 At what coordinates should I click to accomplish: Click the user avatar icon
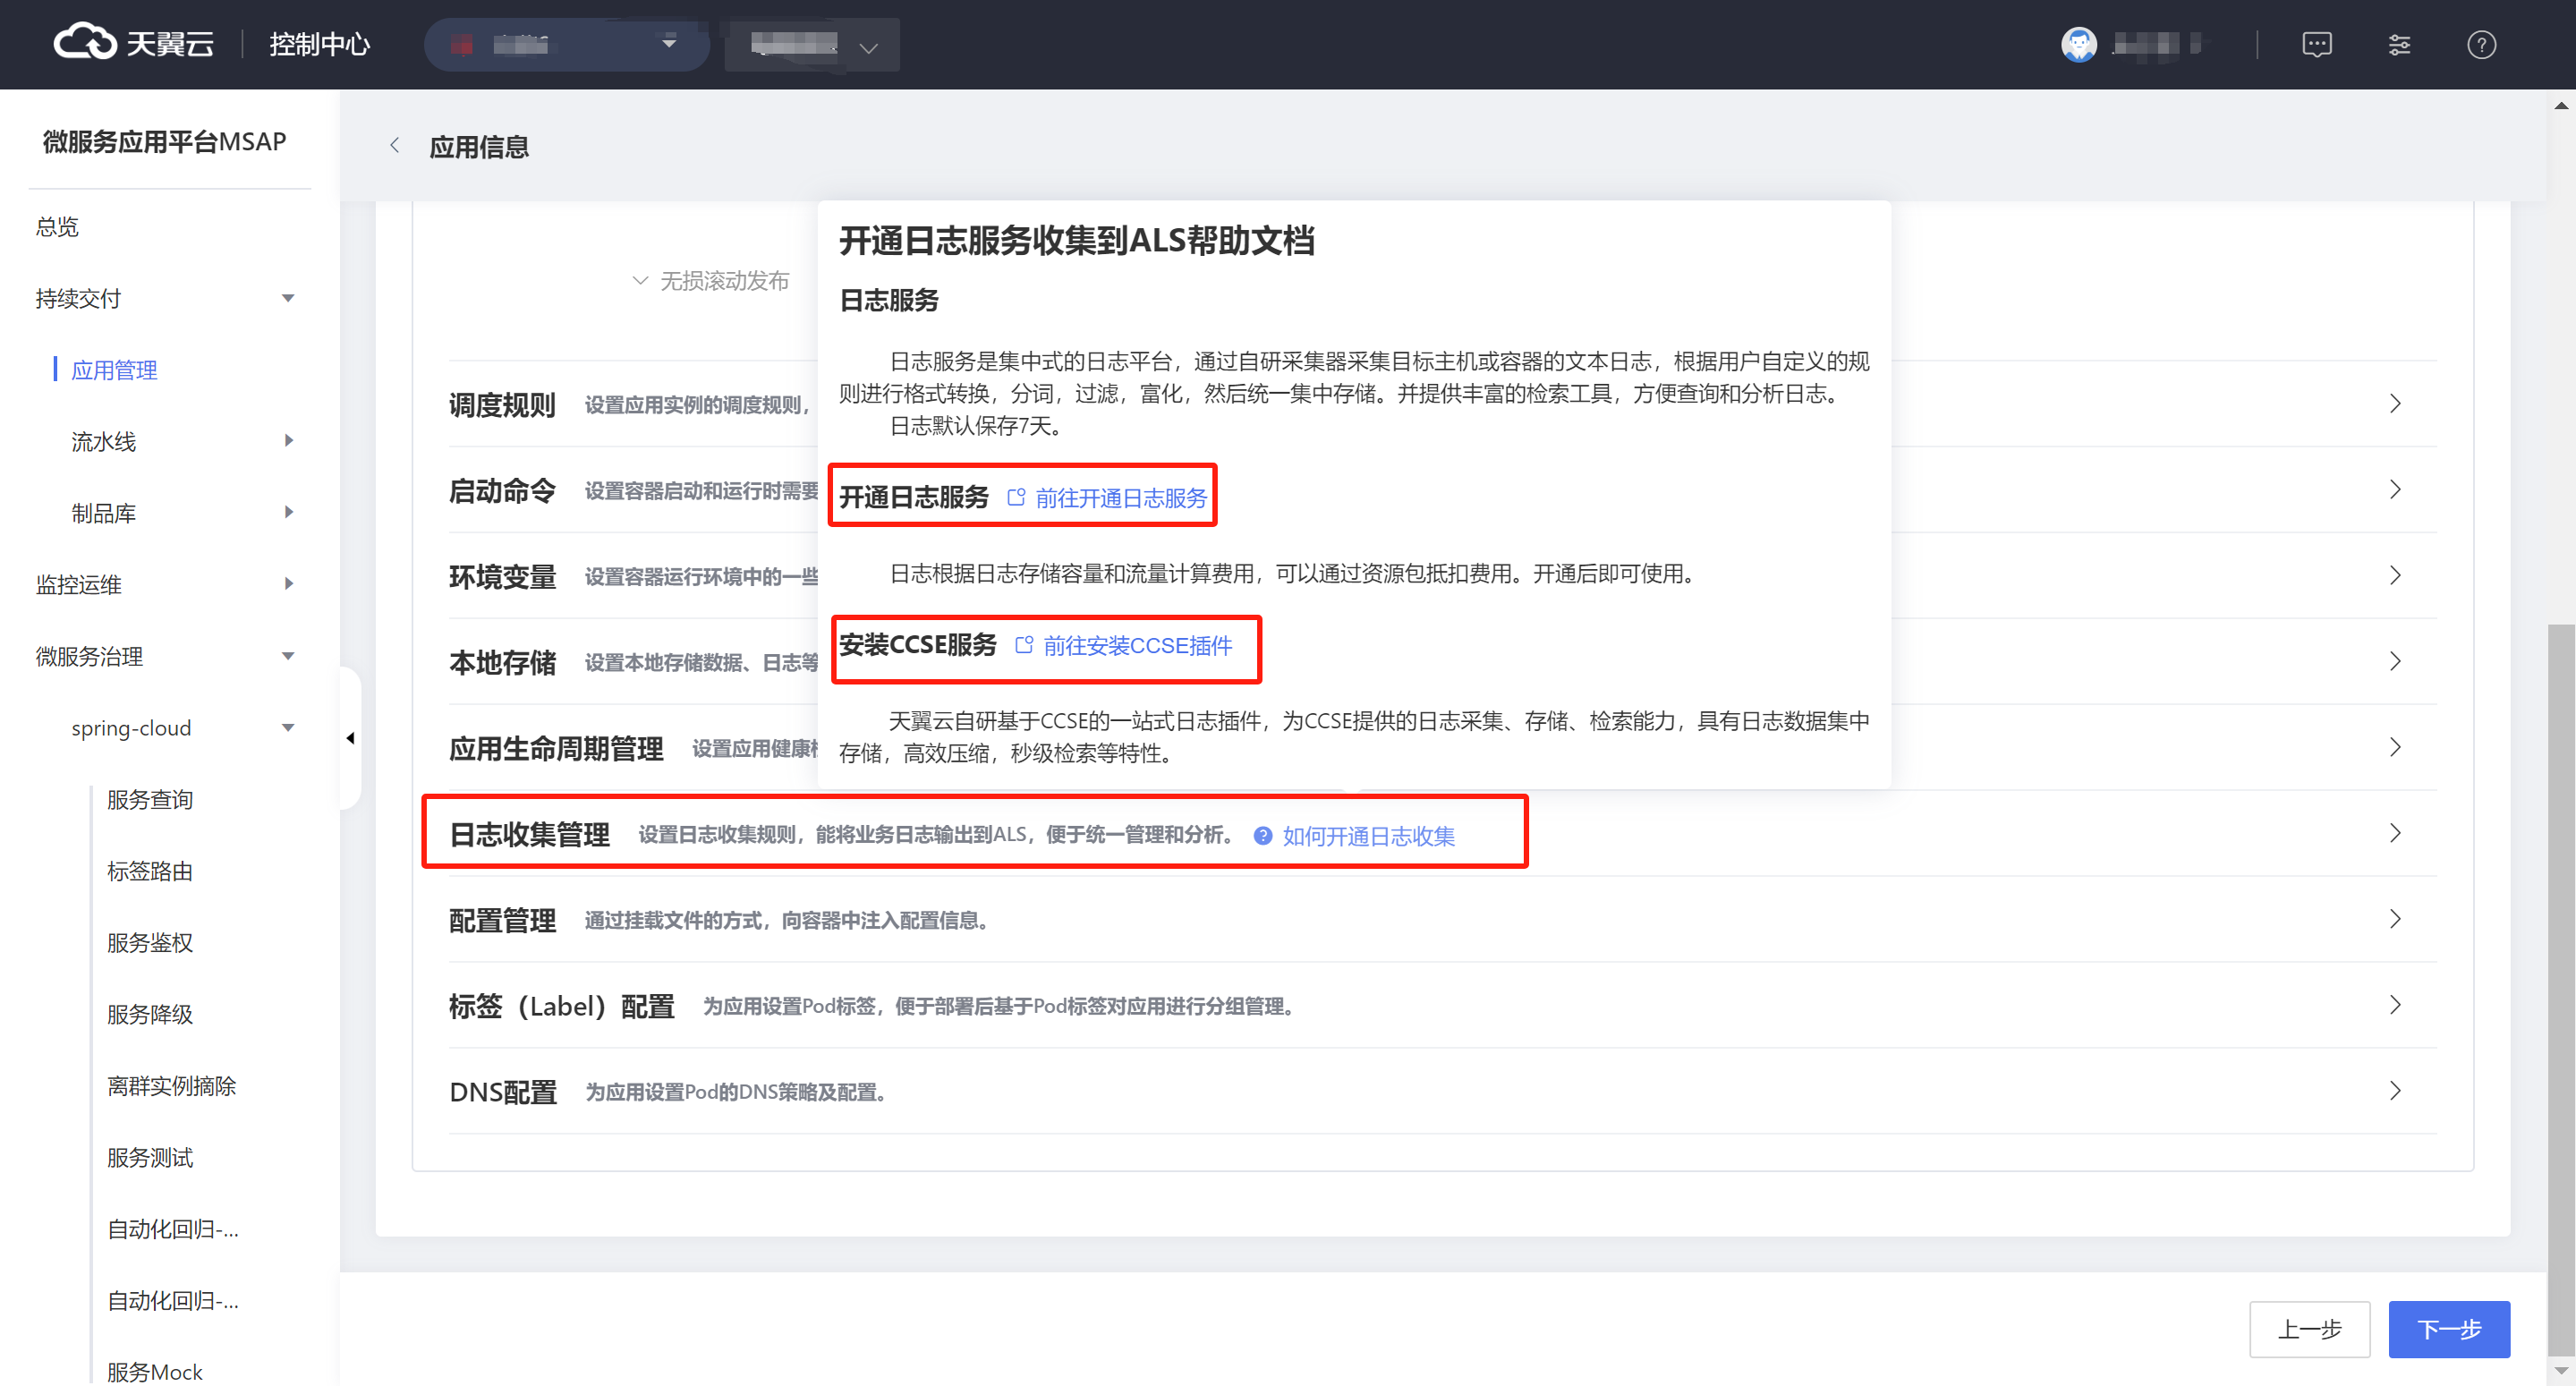(2078, 44)
